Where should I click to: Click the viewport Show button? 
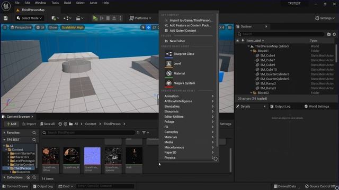pos(53,27)
